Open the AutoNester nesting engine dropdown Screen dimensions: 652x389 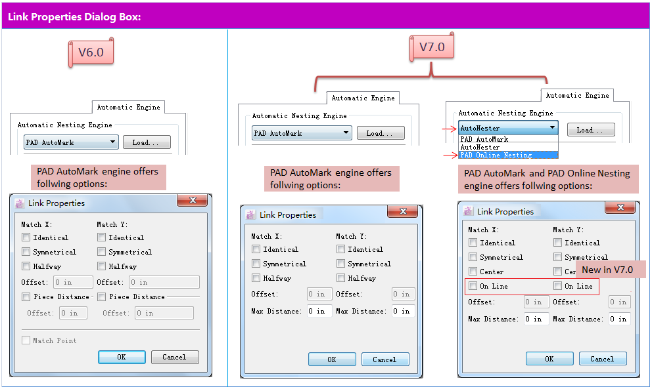click(x=552, y=129)
